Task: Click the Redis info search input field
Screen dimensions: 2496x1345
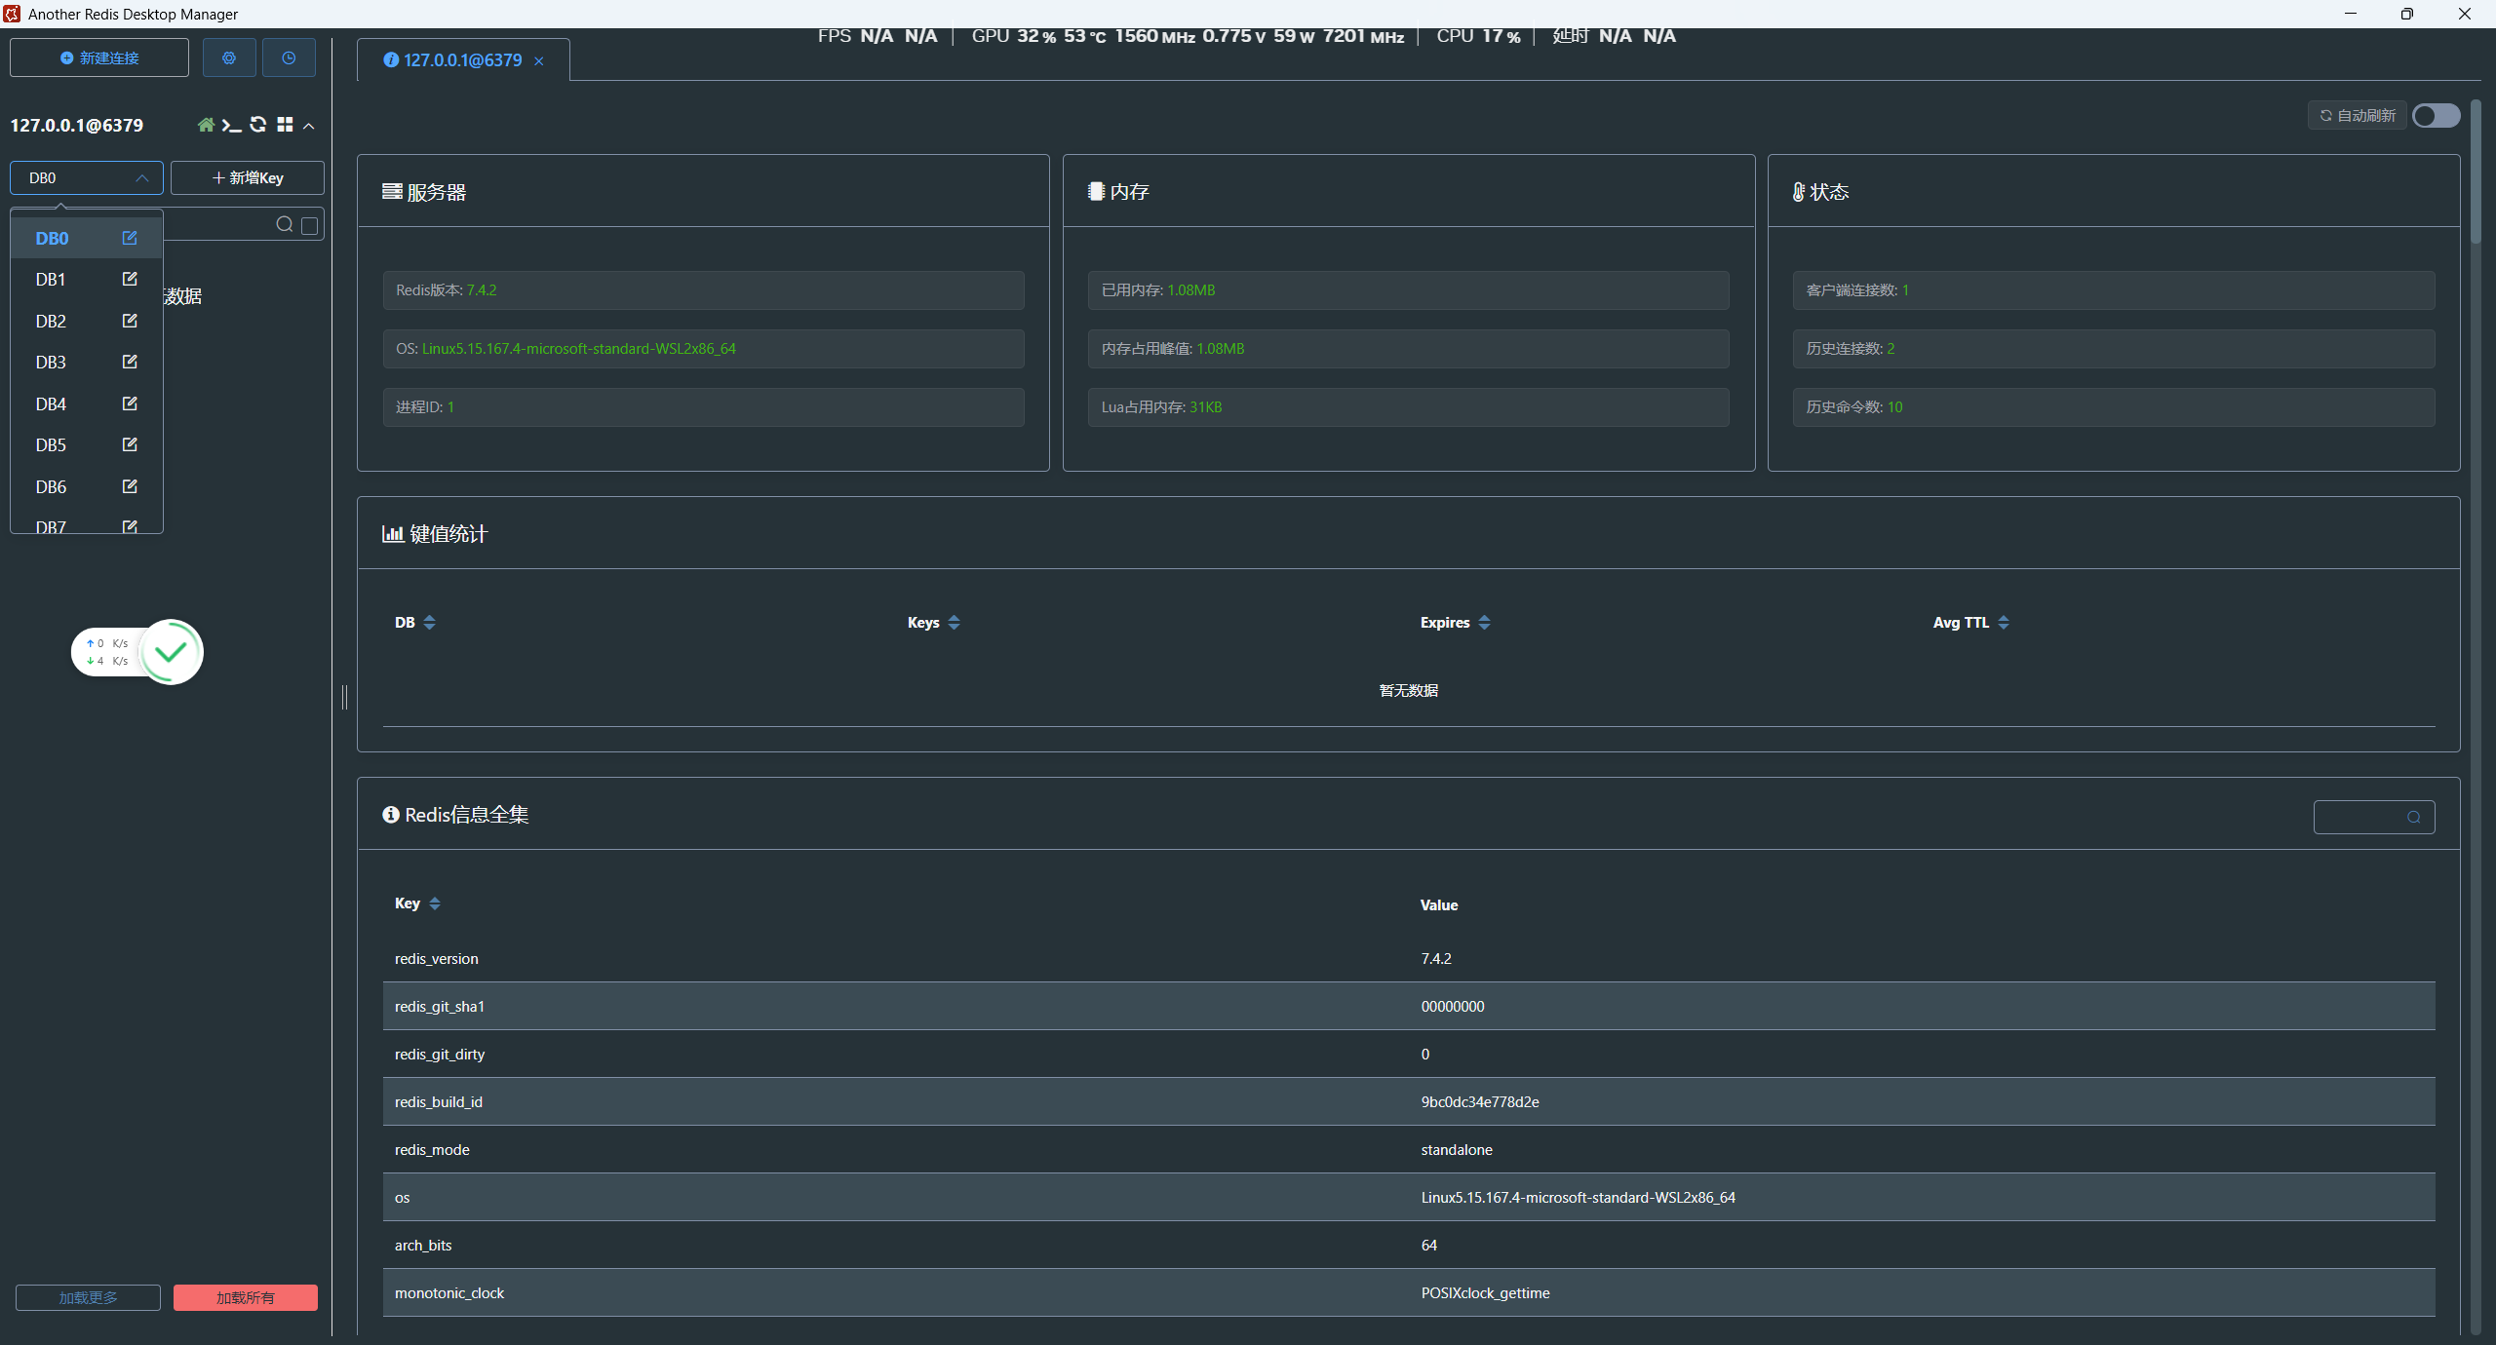Action: point(2361,818)
